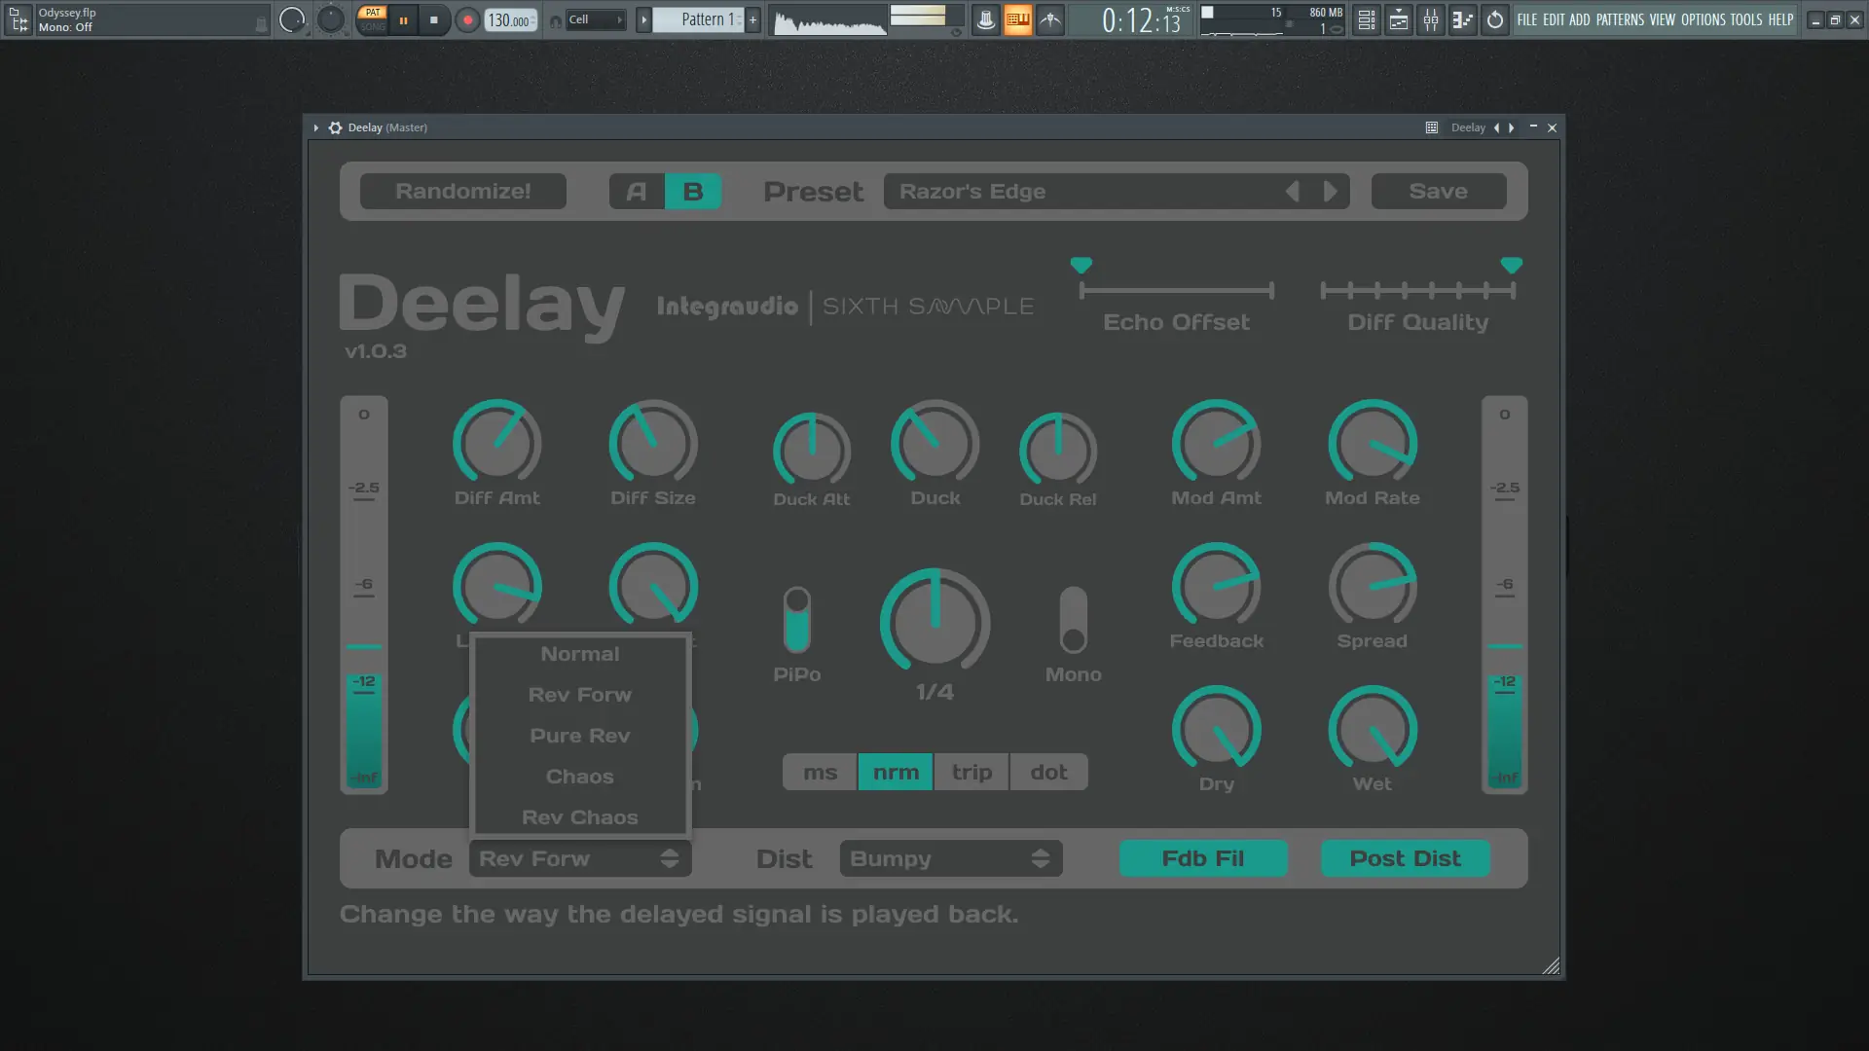The width and height of the screenshot is (1869, 1051).
Task: Click the Echo Offset slider track
Action: [x=1176, y=290]
